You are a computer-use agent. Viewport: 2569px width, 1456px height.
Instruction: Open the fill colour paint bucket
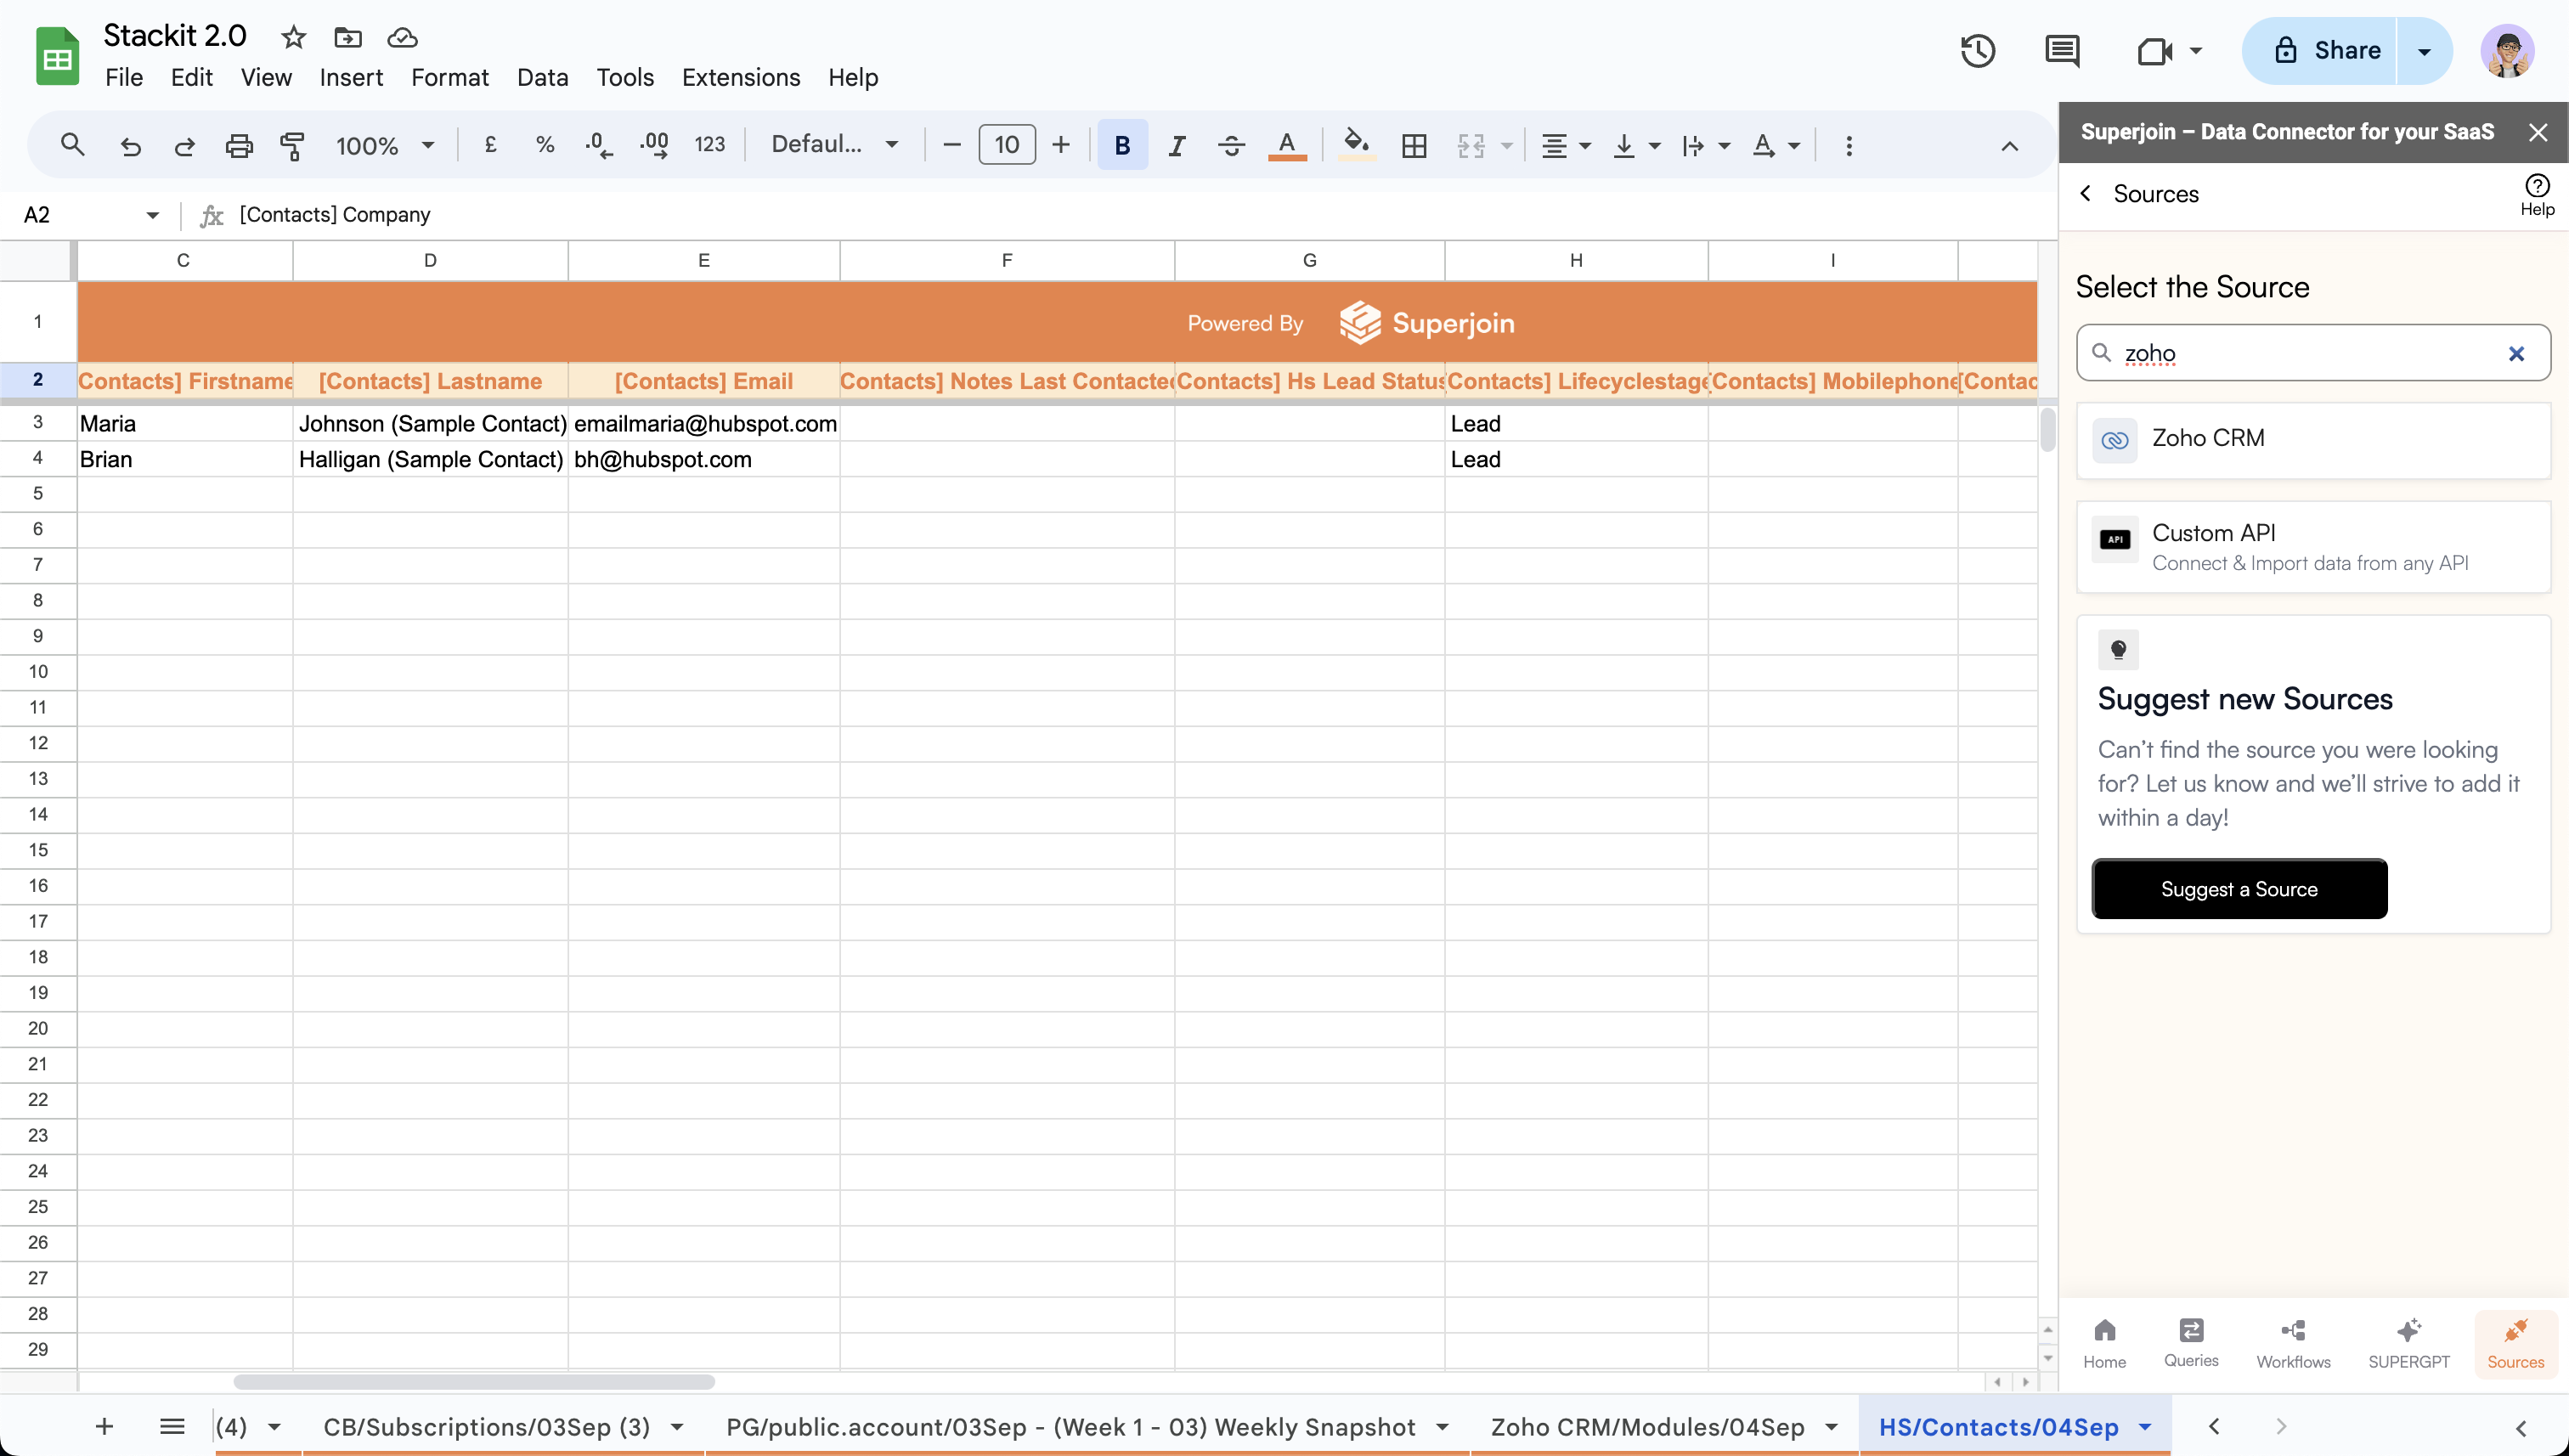(1356, 145)
